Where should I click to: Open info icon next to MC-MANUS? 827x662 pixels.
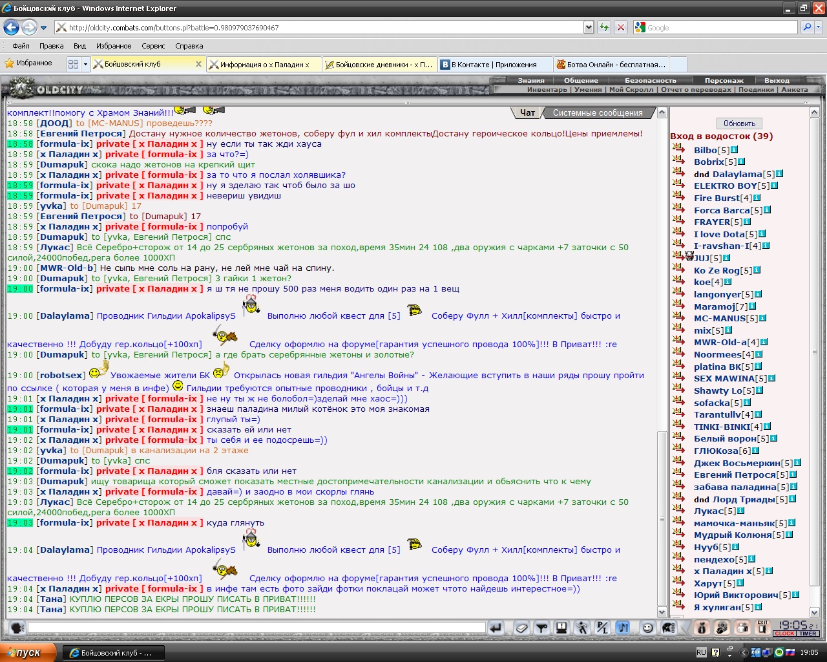[763, 318]
